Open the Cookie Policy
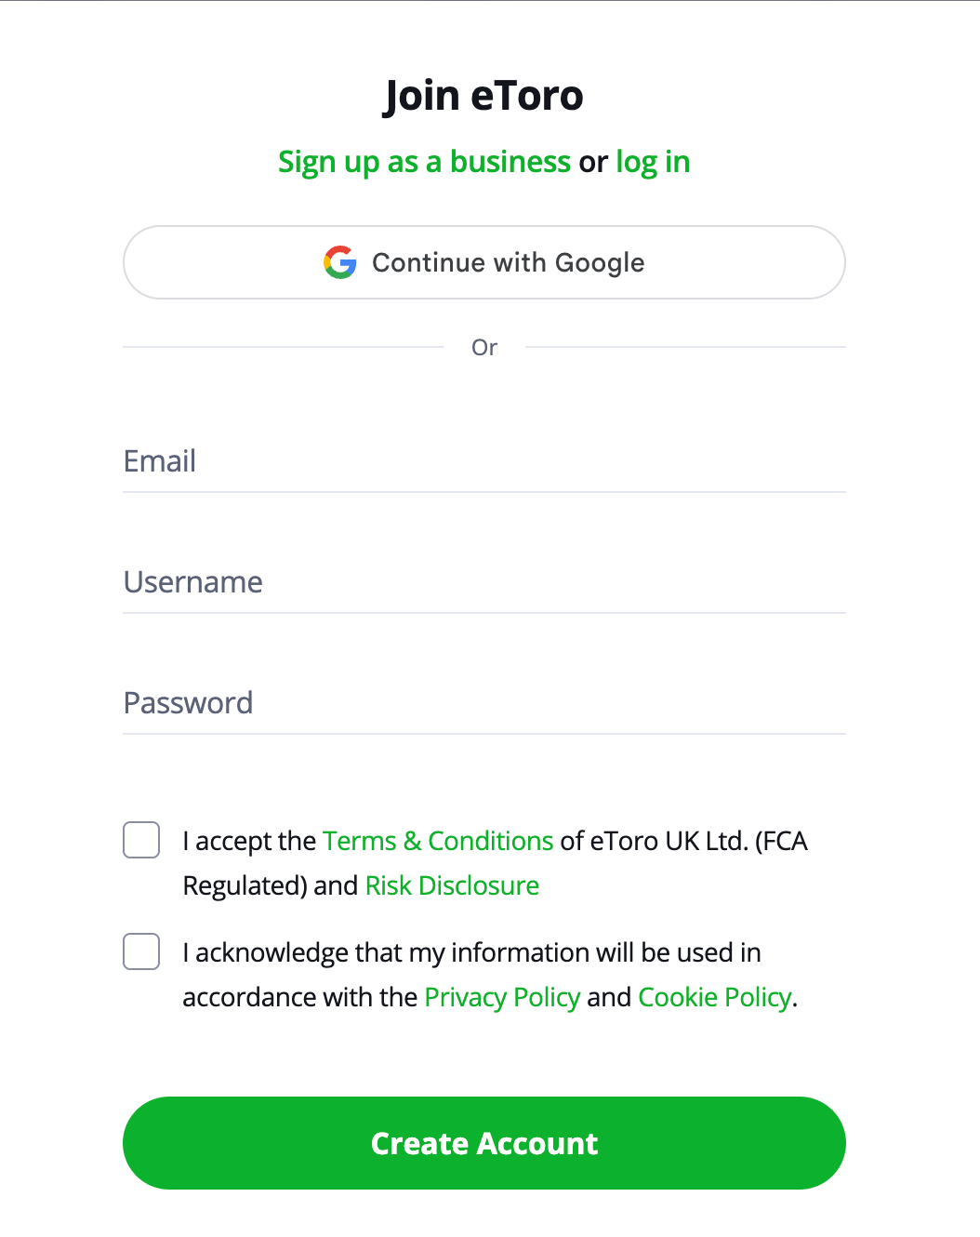 point(714,996)
